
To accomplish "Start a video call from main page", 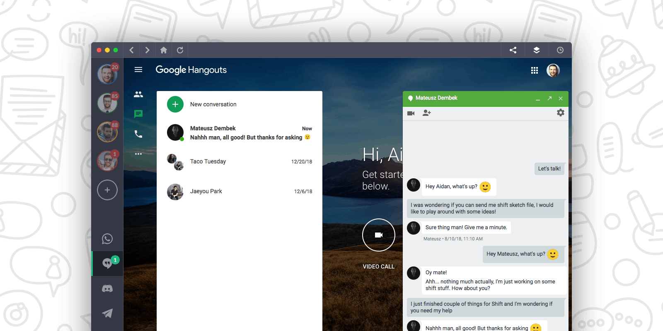I will (x=379, y=235).
